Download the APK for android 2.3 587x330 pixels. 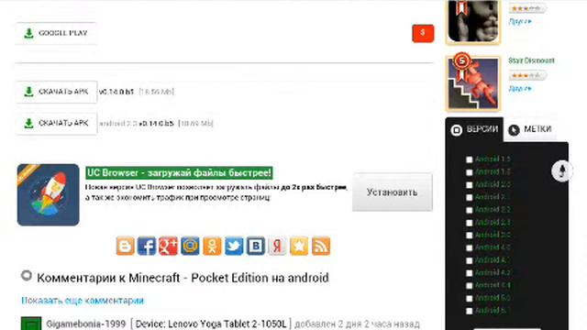pos(56,124)
